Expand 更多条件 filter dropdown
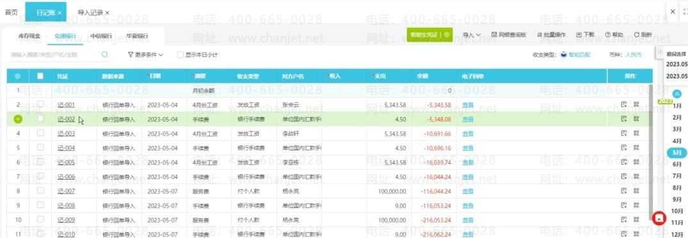 click(x=145, y=55)
